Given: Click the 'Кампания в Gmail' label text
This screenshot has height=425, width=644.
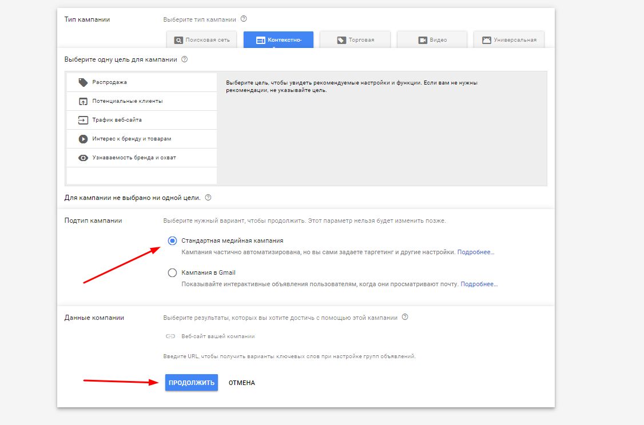Looking at the screenshot, I should pyautogui.click(x=209, y=273).
